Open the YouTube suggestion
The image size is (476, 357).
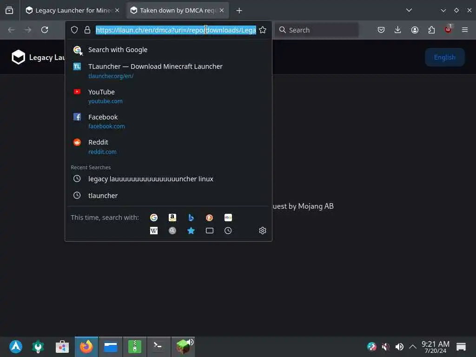168,96
